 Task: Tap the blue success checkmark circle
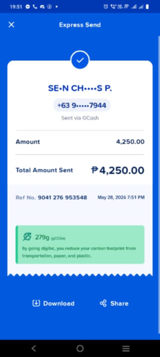pyautogui.click(x=80, y=60)
